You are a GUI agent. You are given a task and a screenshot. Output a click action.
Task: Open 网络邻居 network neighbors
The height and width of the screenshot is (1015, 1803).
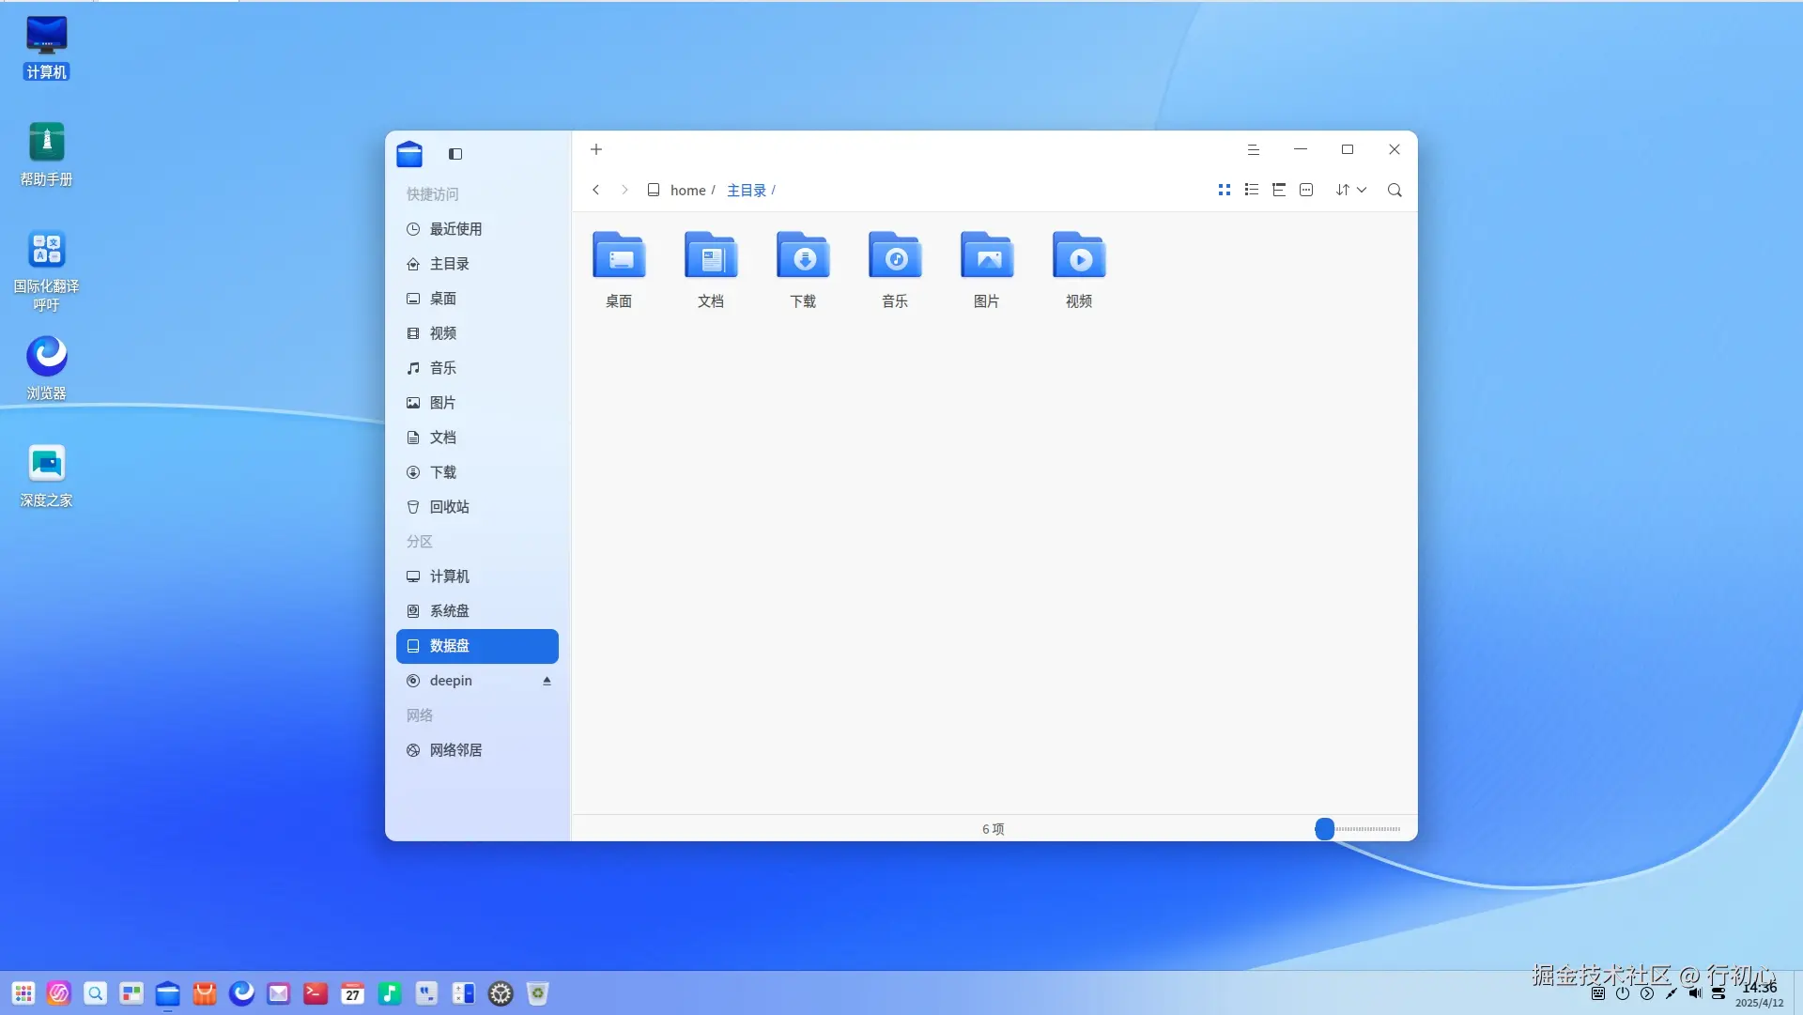coord(455,750)
